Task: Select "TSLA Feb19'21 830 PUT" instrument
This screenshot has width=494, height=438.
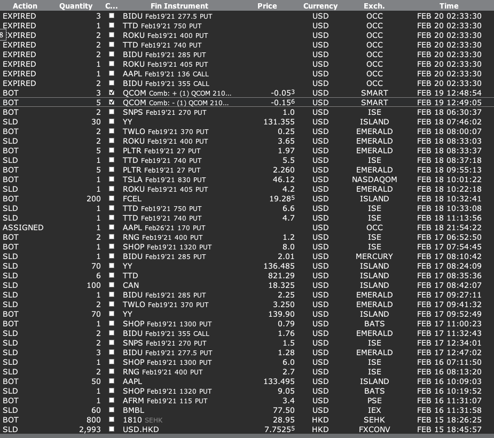Action: (164, 179)
